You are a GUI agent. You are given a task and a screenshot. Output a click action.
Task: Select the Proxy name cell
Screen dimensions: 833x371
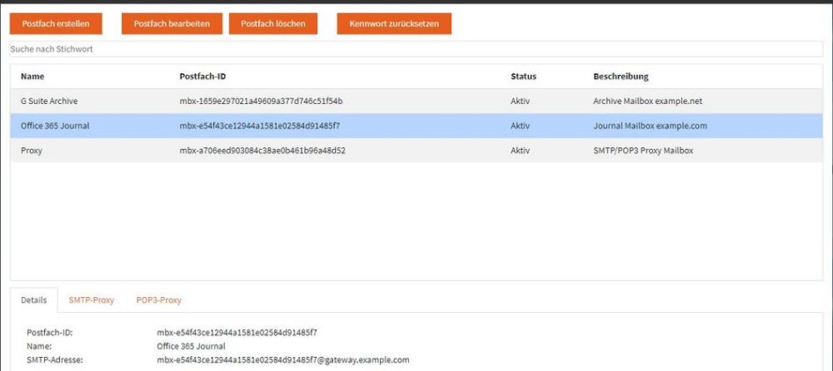pyautogui.click(x=32, y=151)
